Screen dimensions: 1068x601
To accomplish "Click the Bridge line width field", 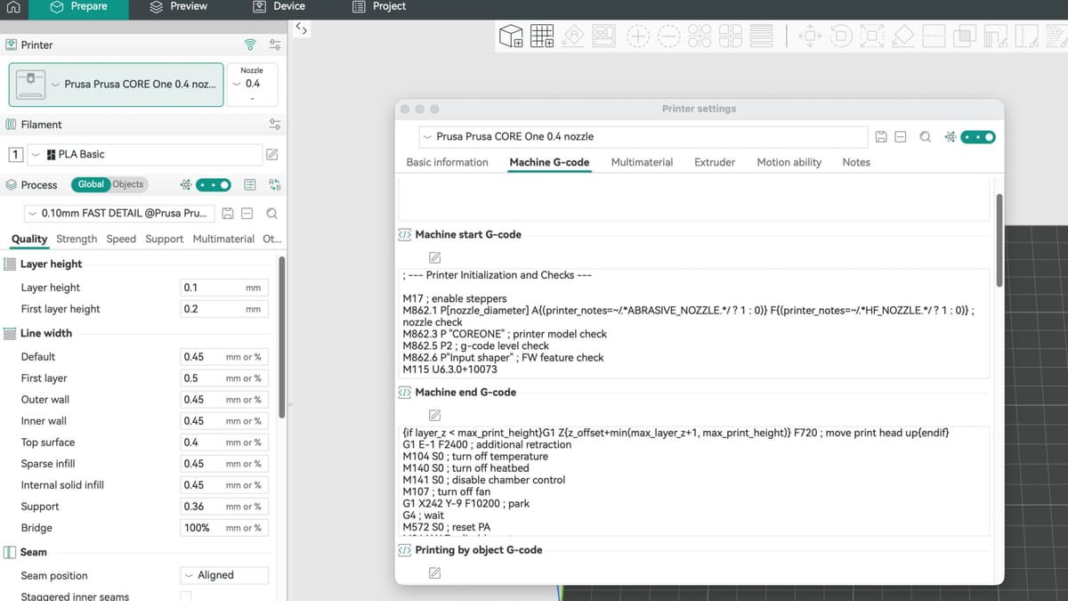I will (x=225, y=528).
